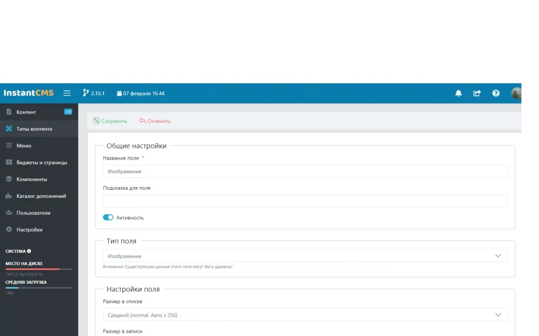Click the Сохранить button
Screen dimensions: 539x336
[110, 120]
